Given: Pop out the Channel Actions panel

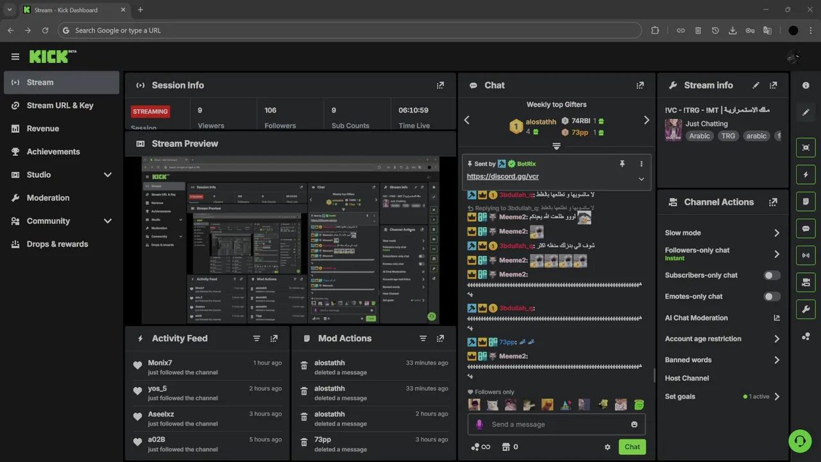Looking at the screenshot, I should 773,202.
